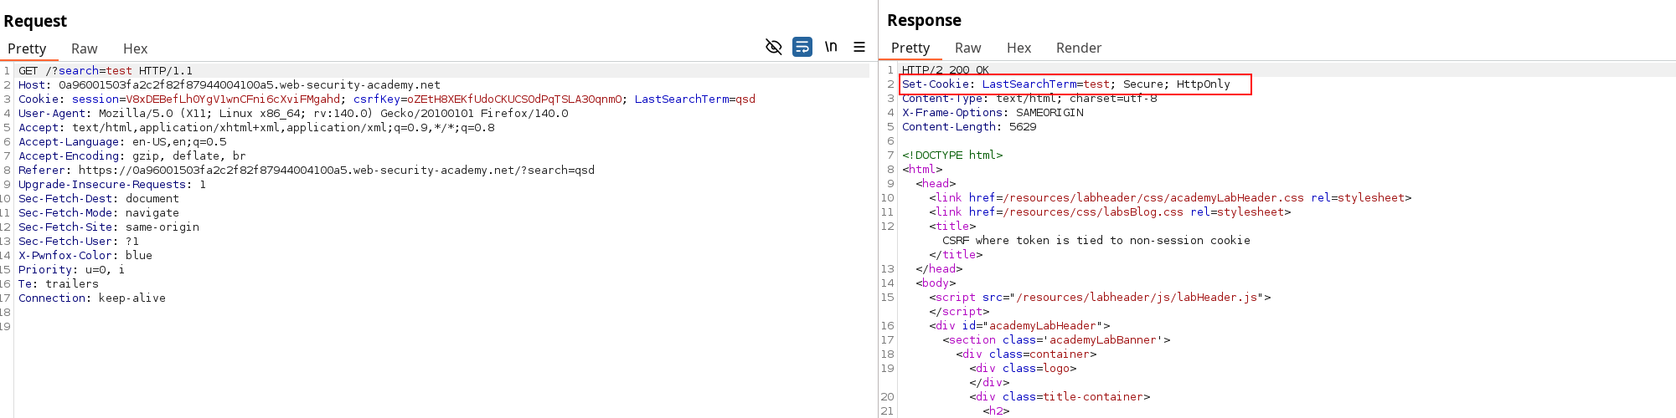The width and height of the screenshot is (1676, 418).
Task: Toggle hide non-printable eye icon
Action: pos(773,47)
